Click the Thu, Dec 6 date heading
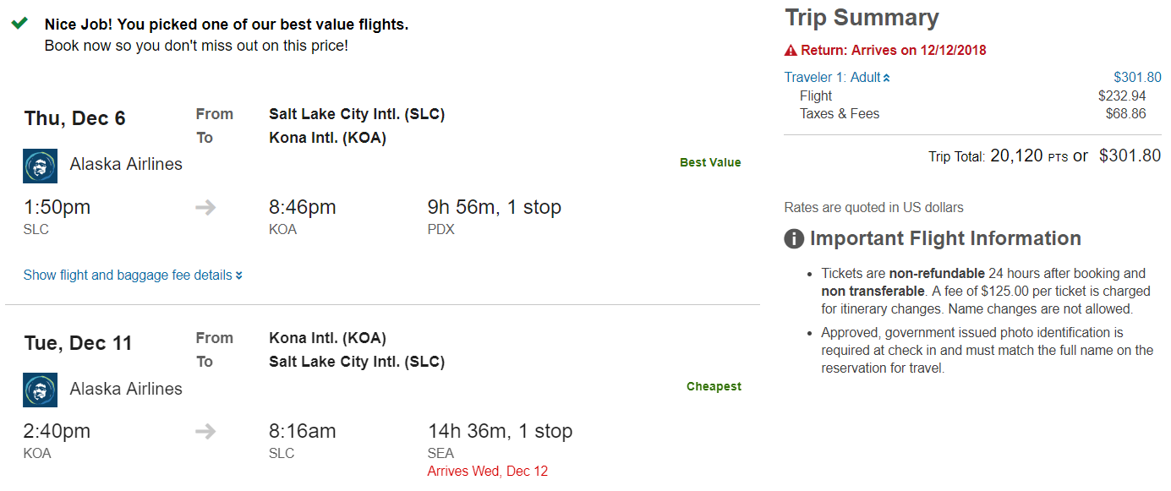 (x=74, y=118)
